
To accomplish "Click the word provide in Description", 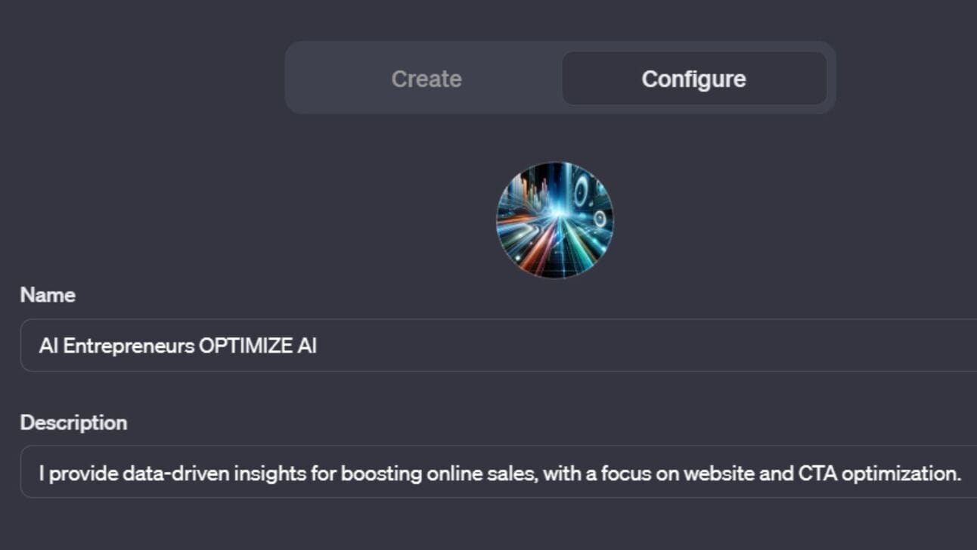I will click(x=82, y=474).
